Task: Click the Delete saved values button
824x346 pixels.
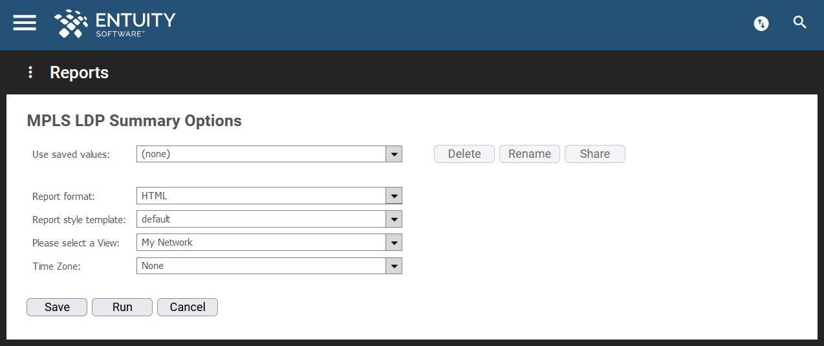Action: [464, 154]
